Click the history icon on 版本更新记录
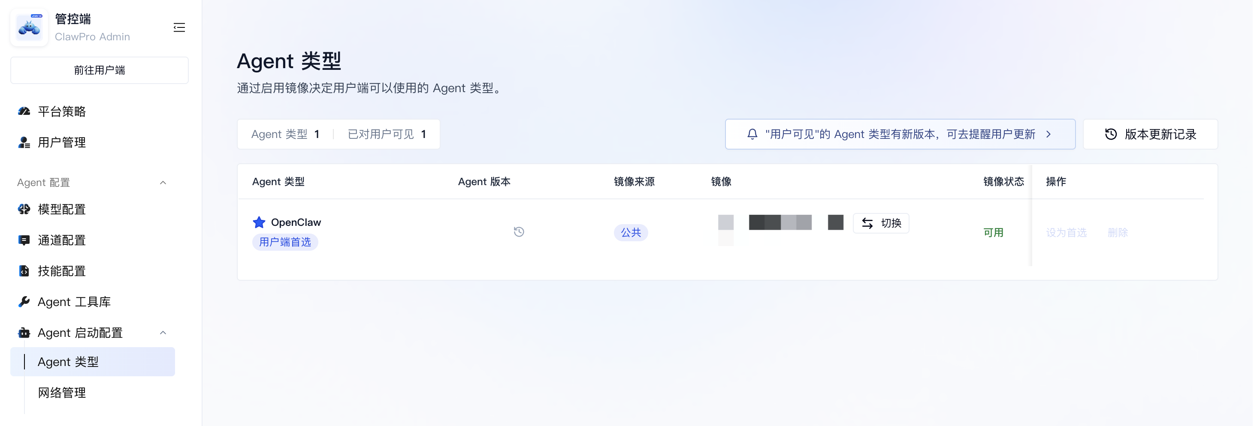 (x=1111, y=134)
